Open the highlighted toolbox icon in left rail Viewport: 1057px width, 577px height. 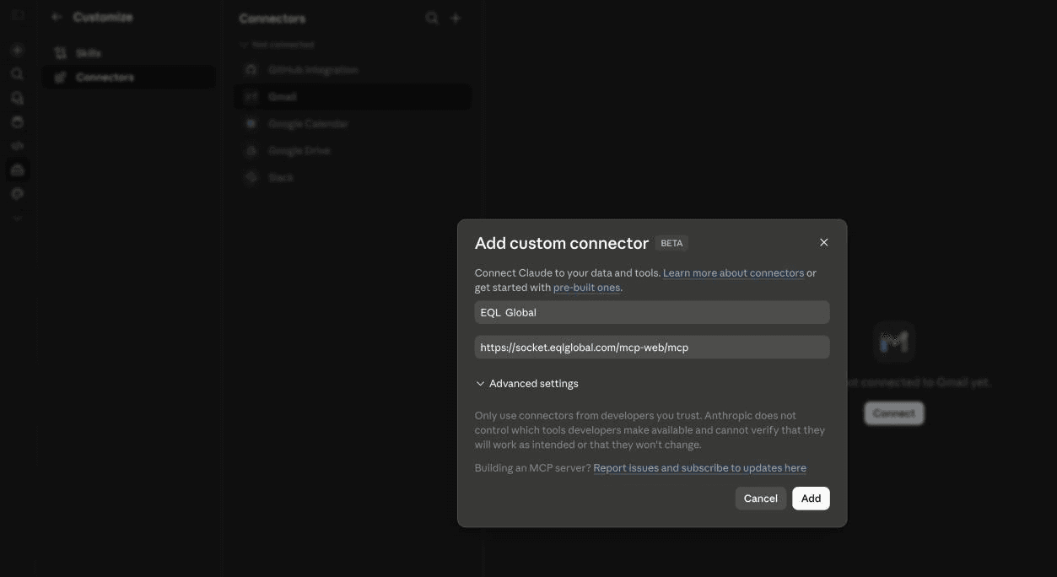tap(17, 170)
